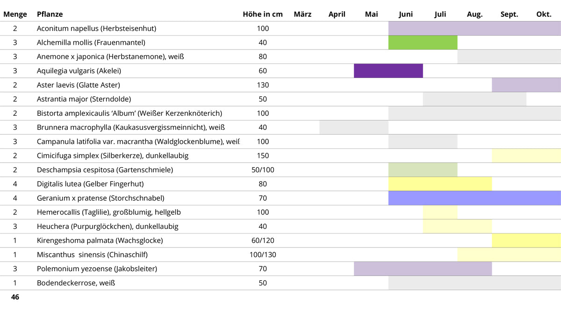Click the pale green Deschampsia cespitosa bar

[423, 170]
